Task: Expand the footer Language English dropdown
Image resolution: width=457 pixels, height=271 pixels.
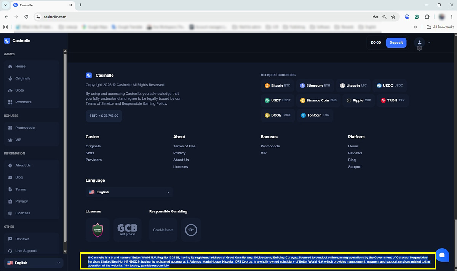Action: pyautogui.click(x=129, y=192)
